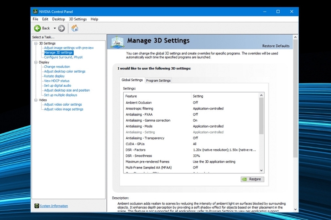331x220 pixels.
Task: Select the DSR - Smoothness row
Action: click(191, 156)
